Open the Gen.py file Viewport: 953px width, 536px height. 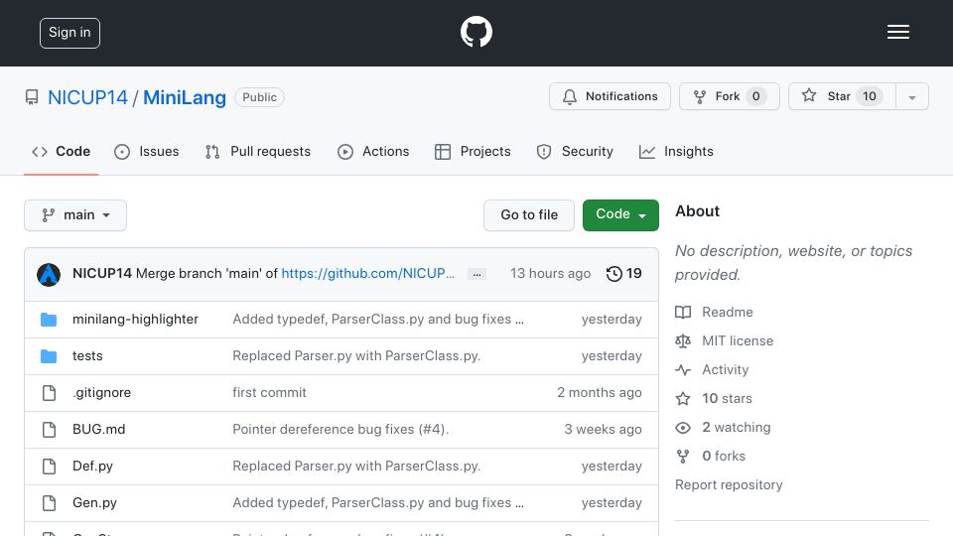click(94, 502)
